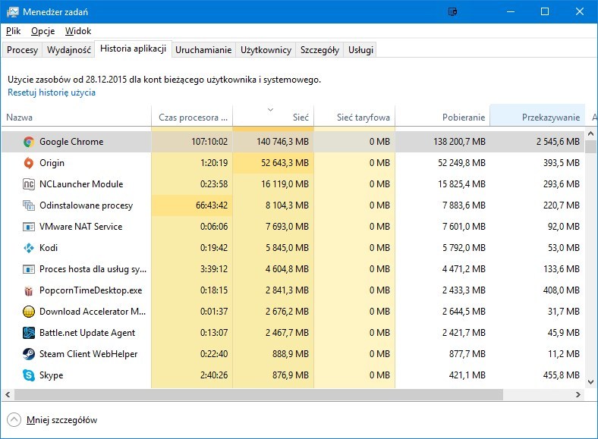Image resolution: width=598 pixels, height=439 pixels.
Task: Select the Battle.net Update Agent row name
Action: (x=87, y=333)
